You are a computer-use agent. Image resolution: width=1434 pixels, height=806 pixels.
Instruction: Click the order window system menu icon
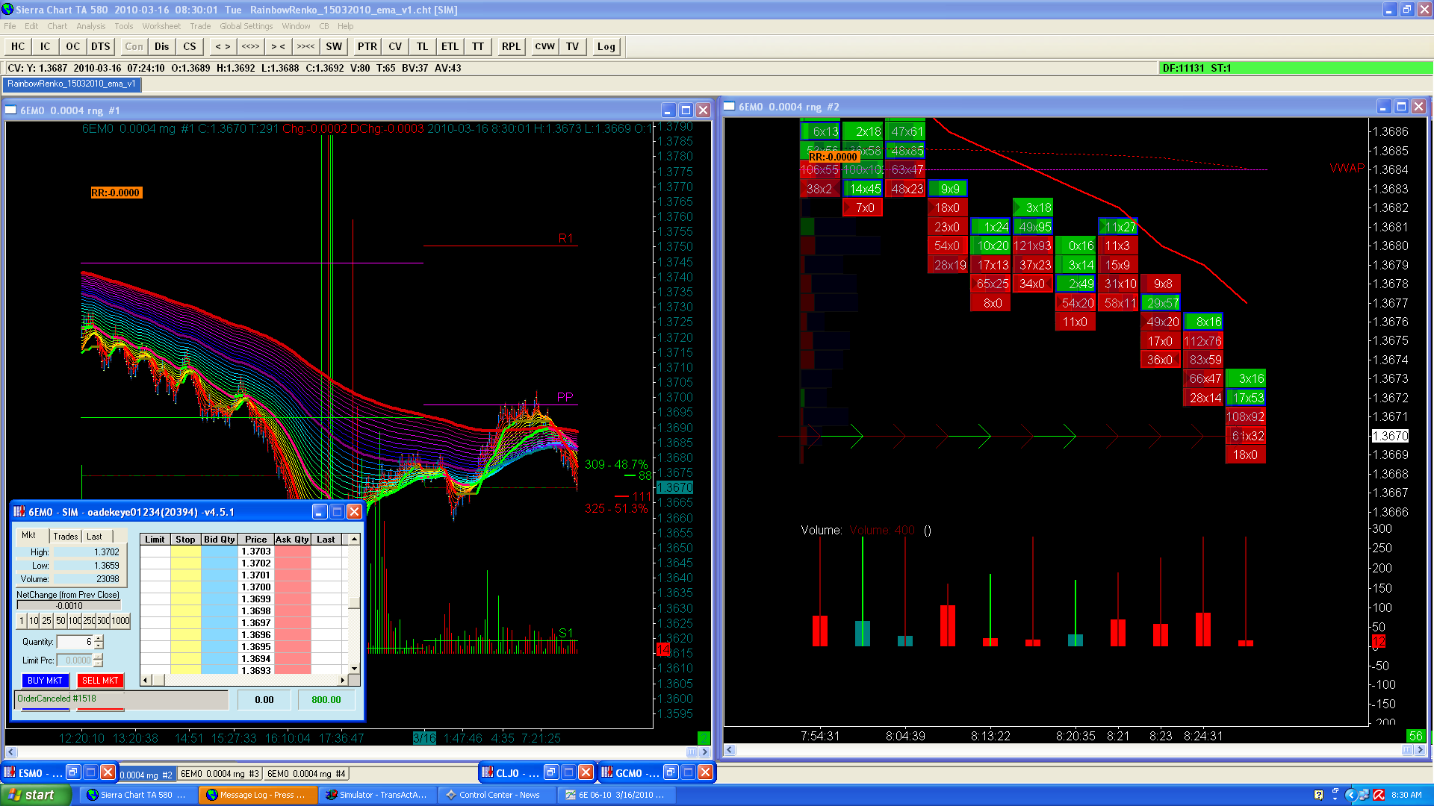tap(19, 512)
